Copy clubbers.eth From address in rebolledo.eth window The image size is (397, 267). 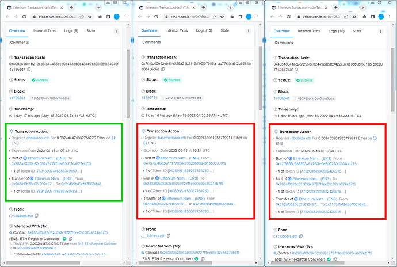pos(301,237)
